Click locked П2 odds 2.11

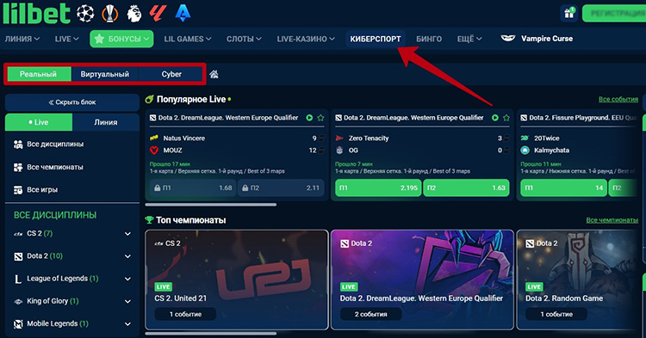(281, 187)
